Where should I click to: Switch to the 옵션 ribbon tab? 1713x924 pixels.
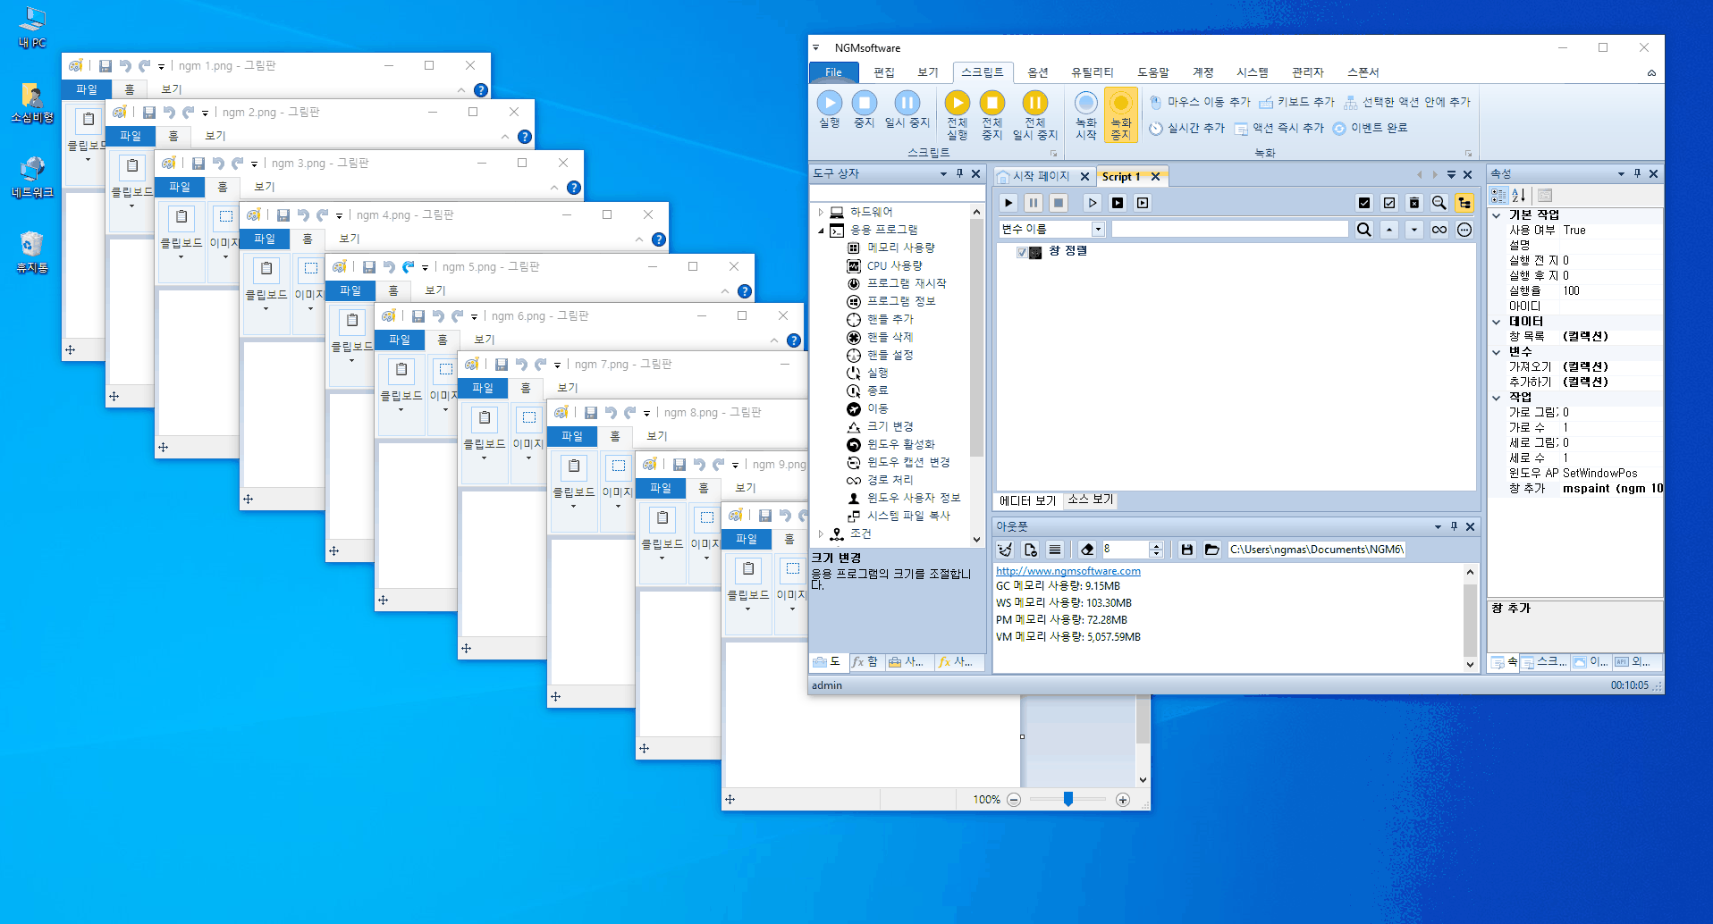tap(1037, 72)
